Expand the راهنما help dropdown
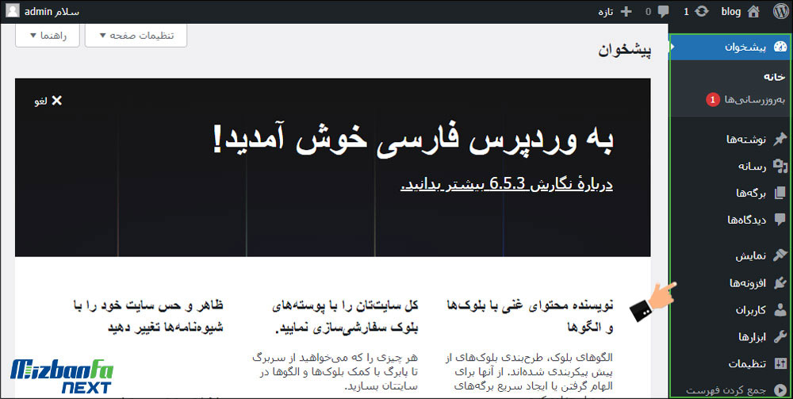Viewport: 793px width, 399px height. tap(48, 36)
